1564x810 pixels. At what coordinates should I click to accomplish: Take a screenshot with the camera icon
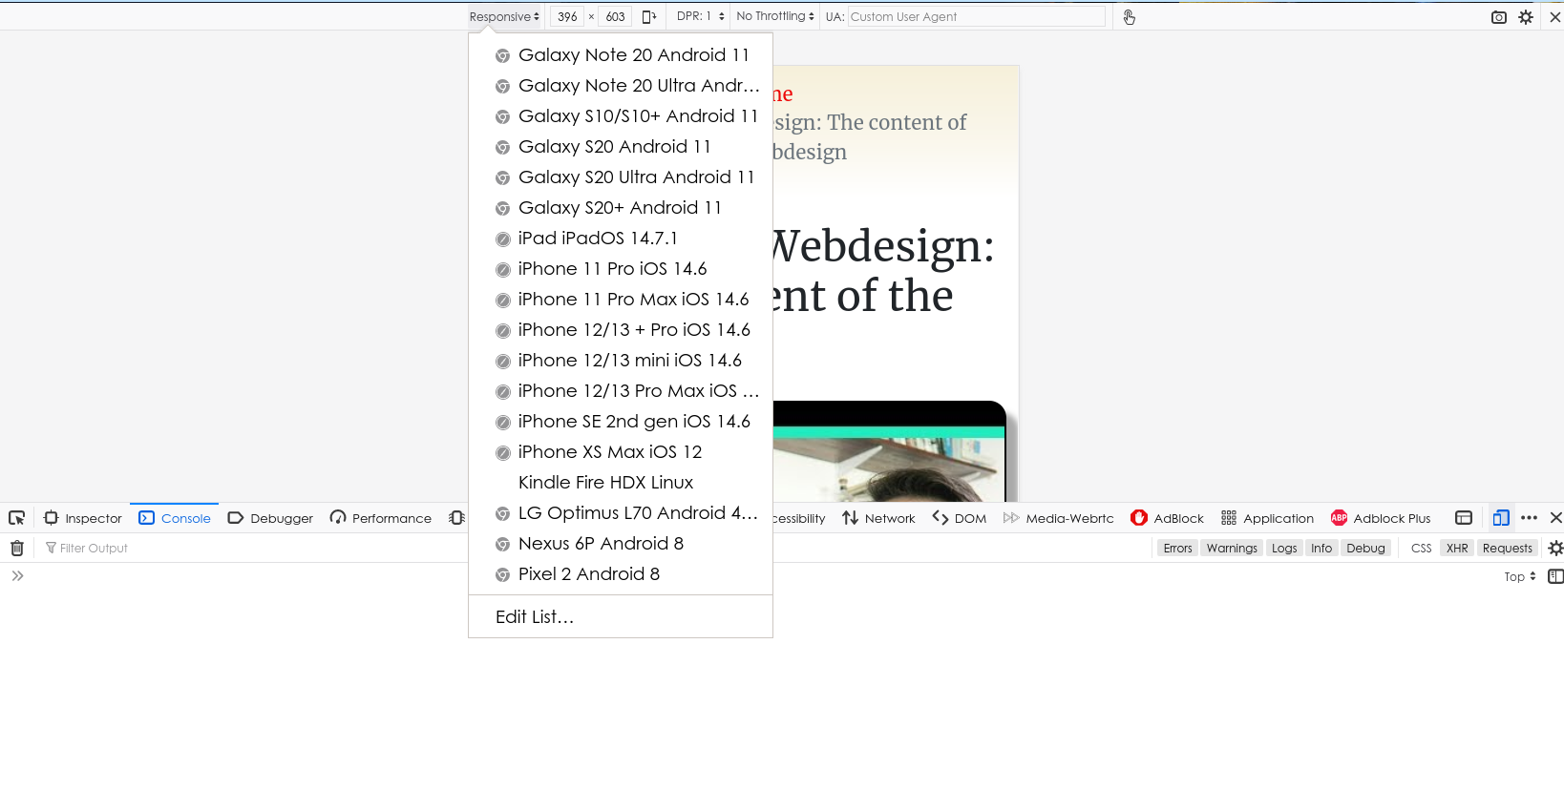1499,17
